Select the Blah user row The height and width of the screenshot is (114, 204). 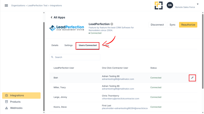(123, 78)
